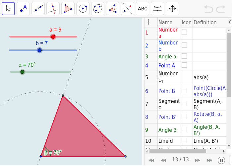Select the 'Number a' row name
The image size is (232, 166).
point(168,33)
